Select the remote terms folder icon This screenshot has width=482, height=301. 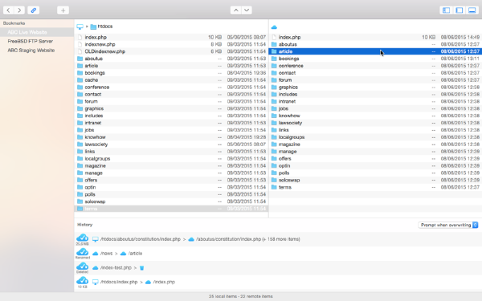[x=274, y=187]
